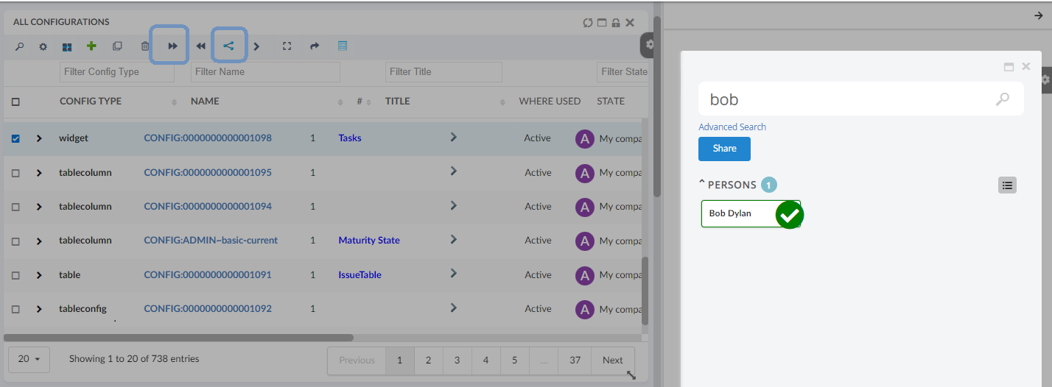Click the table grid icon in the toolbar
The image size is (1052, 387).
(343, 46)
